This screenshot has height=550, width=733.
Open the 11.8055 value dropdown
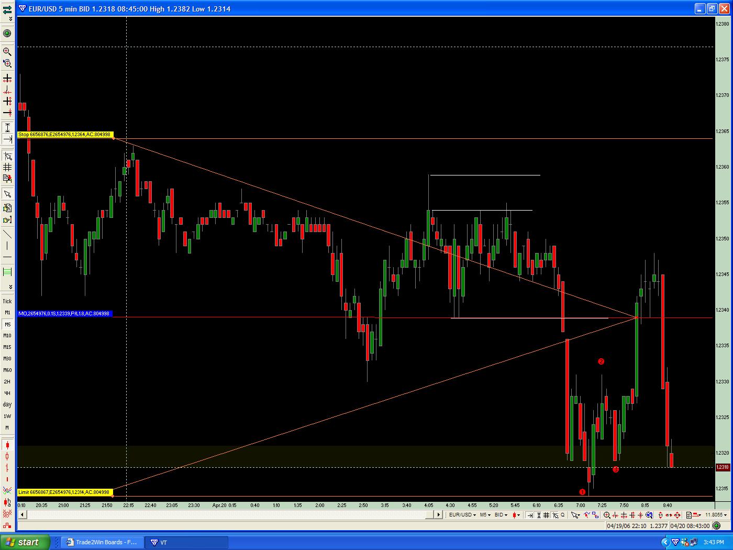point(716,515)
